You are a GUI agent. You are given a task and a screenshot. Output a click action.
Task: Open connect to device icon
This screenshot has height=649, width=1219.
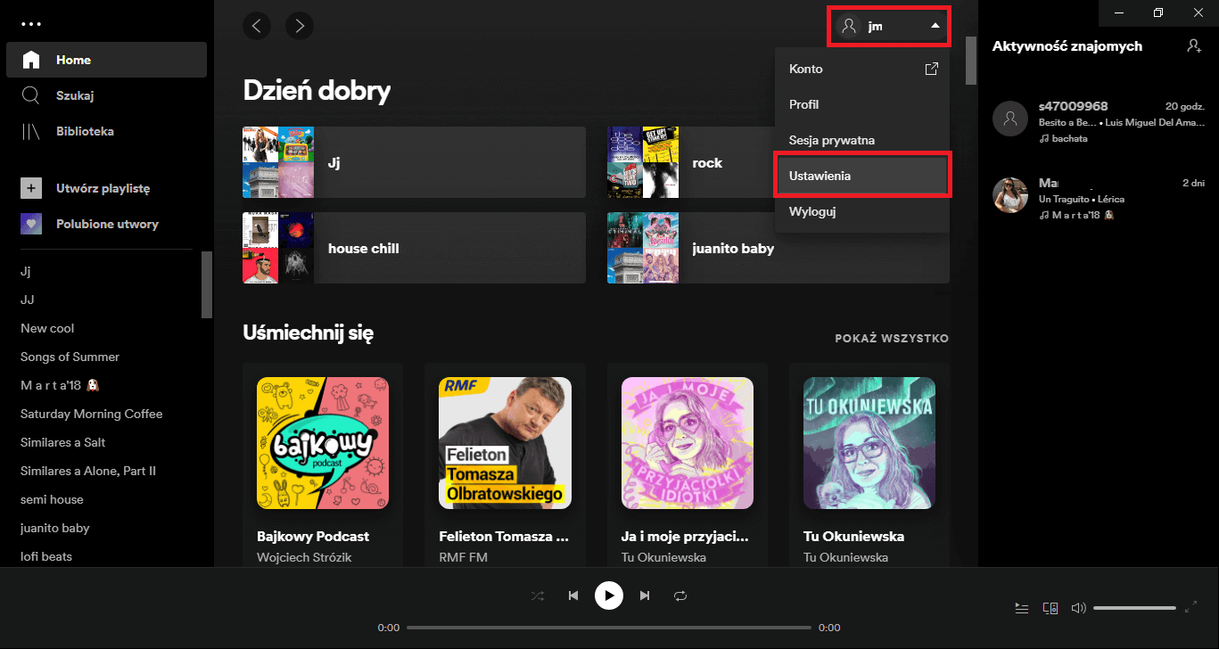coord(1050,608)
